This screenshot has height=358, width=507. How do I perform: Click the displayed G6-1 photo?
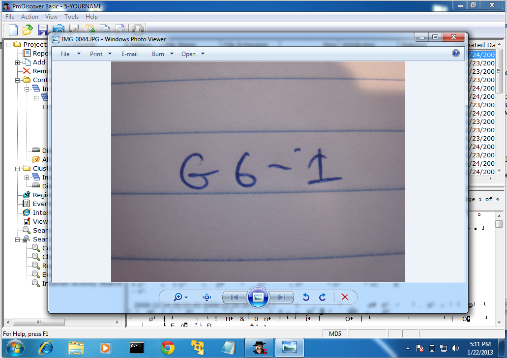pyautogui.click(x=258, y=172)
